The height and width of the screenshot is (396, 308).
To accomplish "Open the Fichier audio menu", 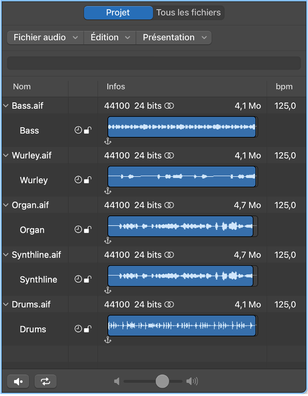I will click(45, 37).
